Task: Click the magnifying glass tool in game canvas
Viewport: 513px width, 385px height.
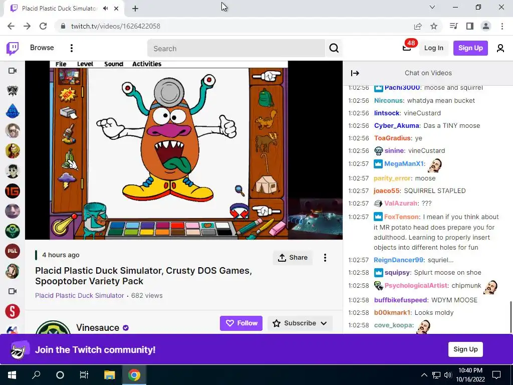Action: 239,190
